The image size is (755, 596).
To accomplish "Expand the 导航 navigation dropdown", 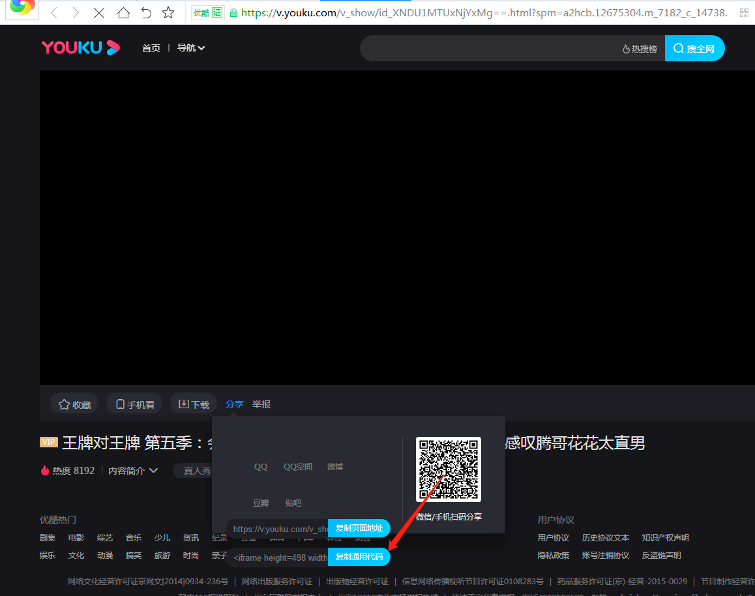I will coord(191,48).
